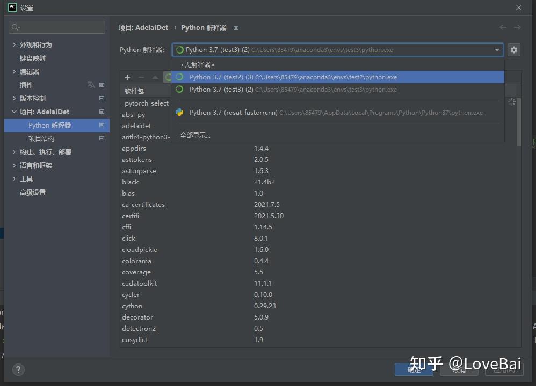
Task: Open the Python 解释器 dropdown
Action: pyautogui.click(x=497, y=49)
